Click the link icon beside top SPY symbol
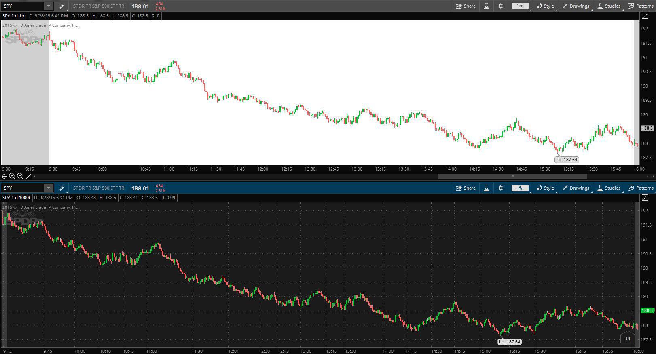The width and height of the screenshot is (656, 354). click(61, 6)
